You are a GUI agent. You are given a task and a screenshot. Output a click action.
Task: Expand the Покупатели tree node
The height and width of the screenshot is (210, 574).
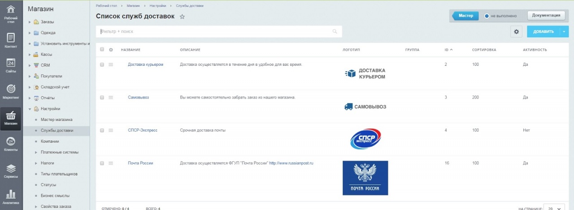pos(30,76)
